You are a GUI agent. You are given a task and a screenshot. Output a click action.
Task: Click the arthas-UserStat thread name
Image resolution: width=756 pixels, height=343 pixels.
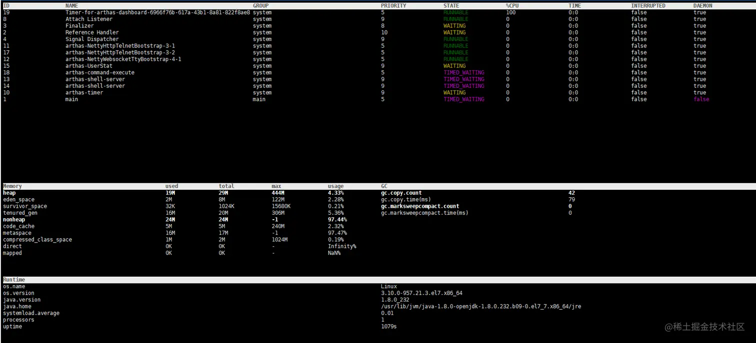click(x=89, y=66)
